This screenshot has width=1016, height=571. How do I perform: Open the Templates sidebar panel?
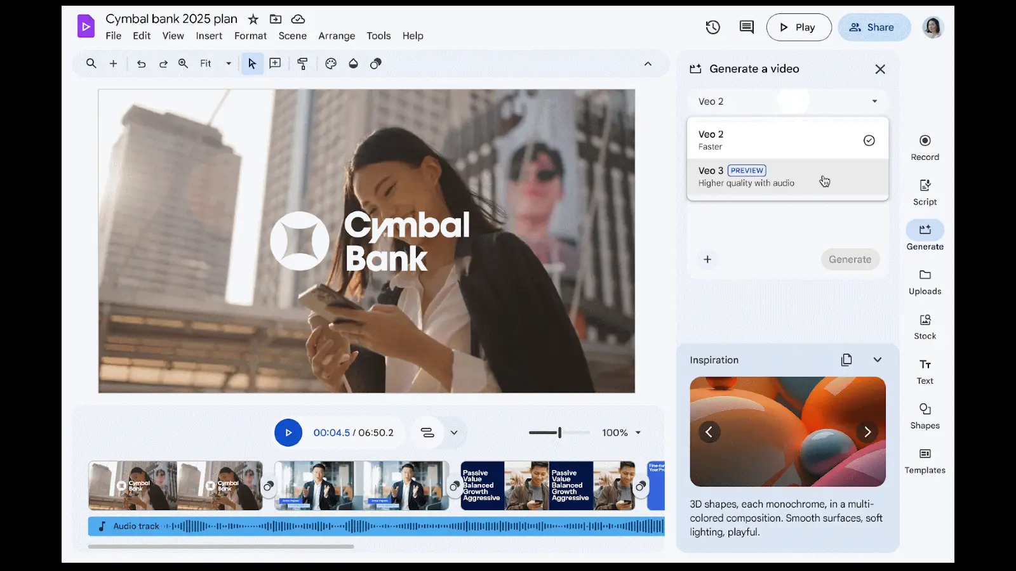(925, 461)
